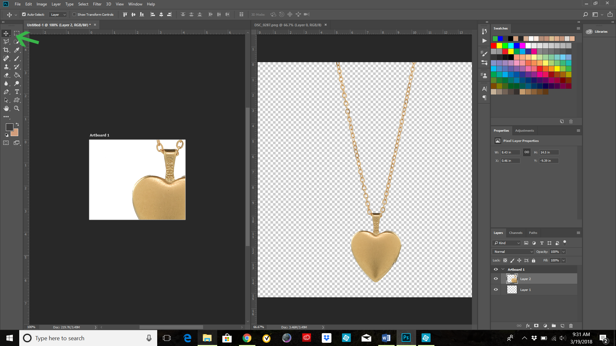Image resolution: width=616 pixels, height=346 pixels.
Task: Select the Clone Stamp tool
Action: (x=6, y=67)
